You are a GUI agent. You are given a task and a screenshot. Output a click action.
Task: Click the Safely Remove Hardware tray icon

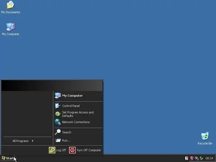click(x=201, y=158)
